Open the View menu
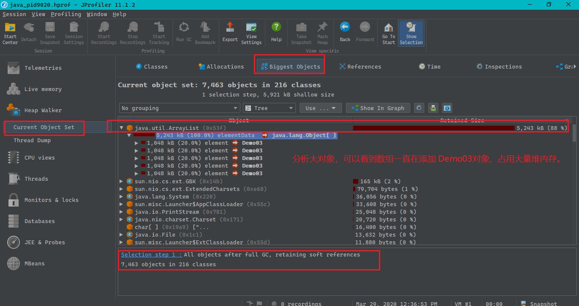Viewport: 579px width, 306px height. click(38, 14)
